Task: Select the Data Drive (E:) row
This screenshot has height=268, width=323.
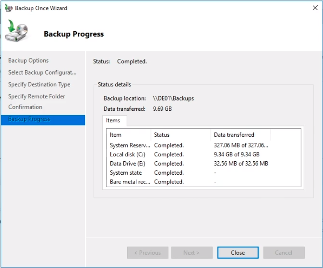Action: tap(204, 163)
